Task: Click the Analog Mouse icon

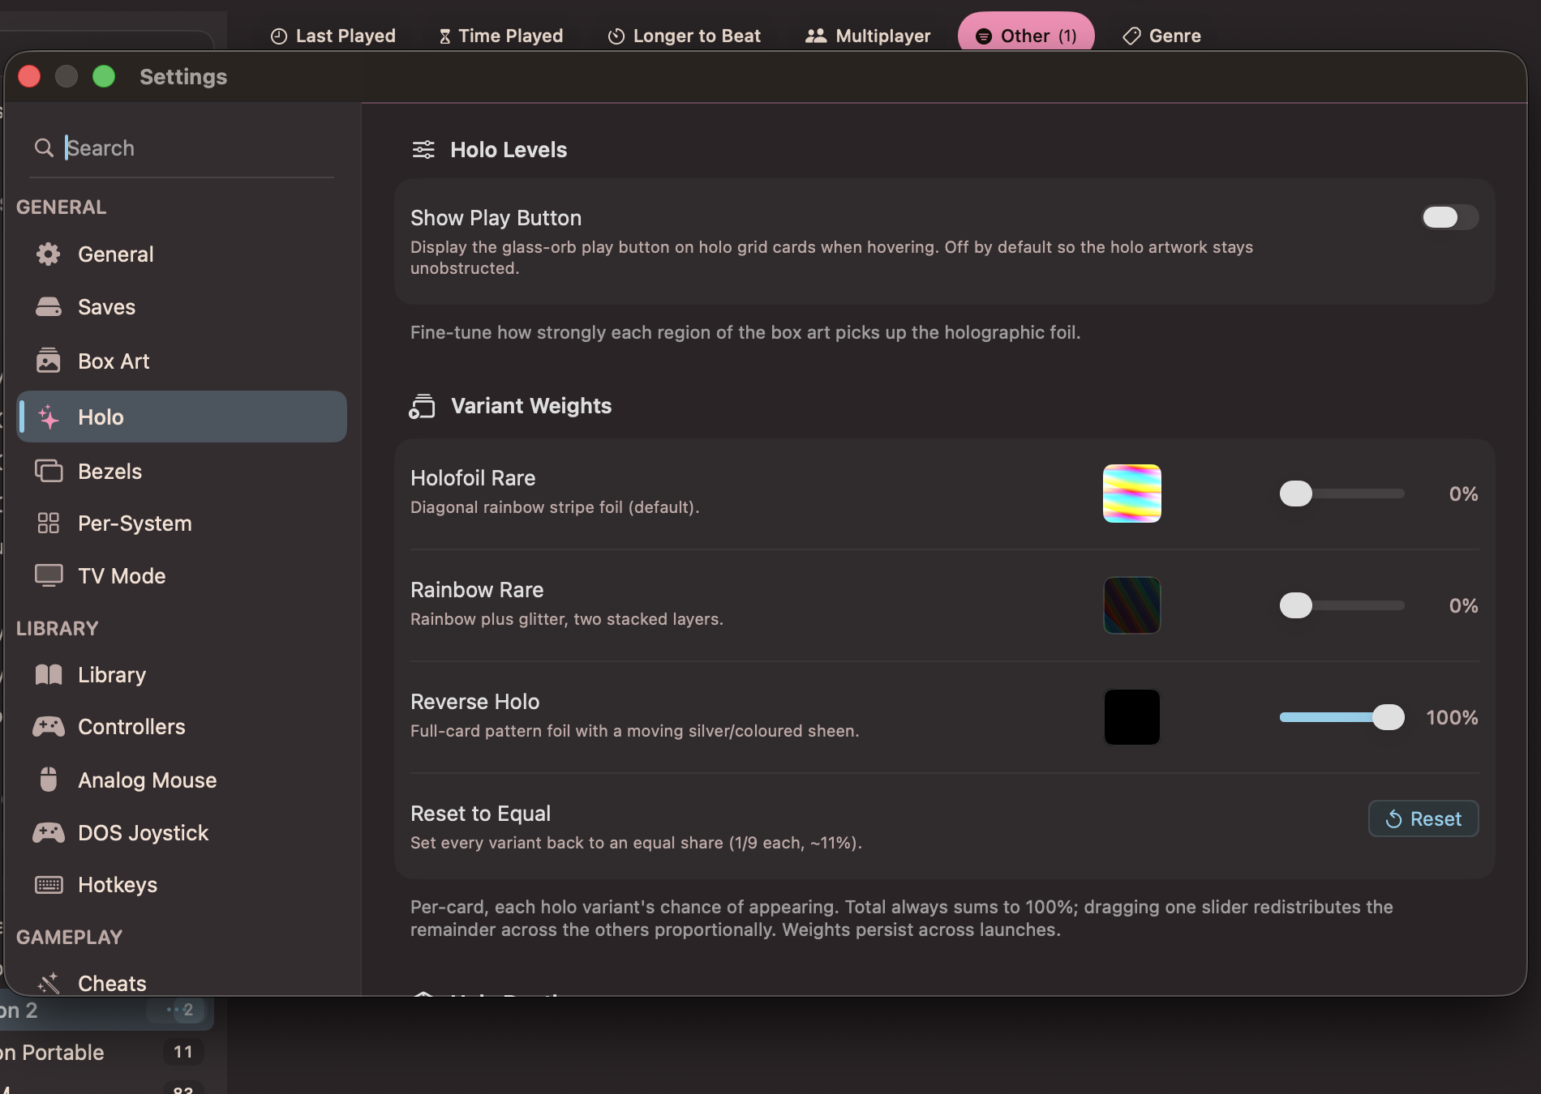Action: (x=49, y=780)
